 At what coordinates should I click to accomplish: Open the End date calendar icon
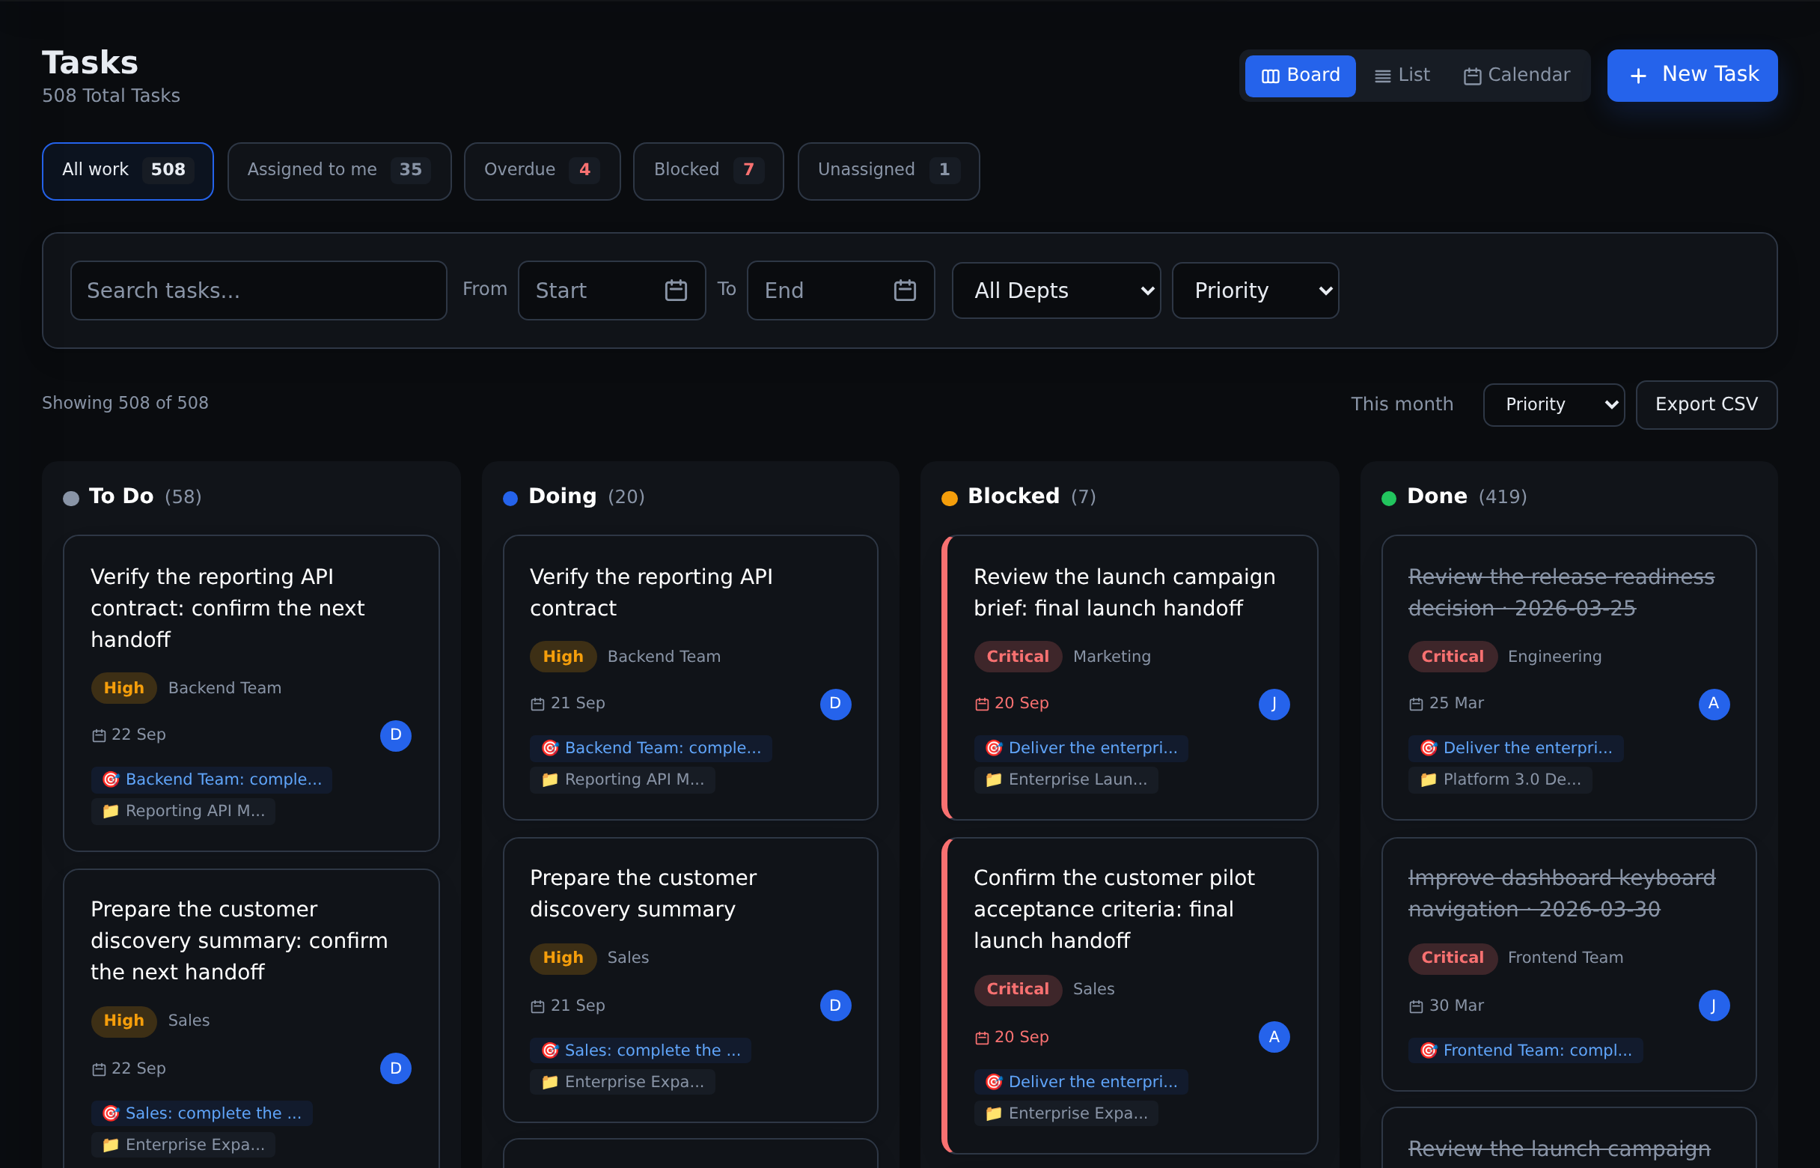click(904, 291)
